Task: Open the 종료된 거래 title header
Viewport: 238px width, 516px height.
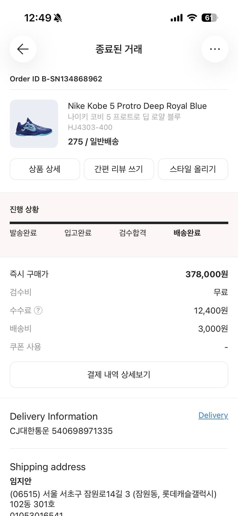Action: (119, 49)
